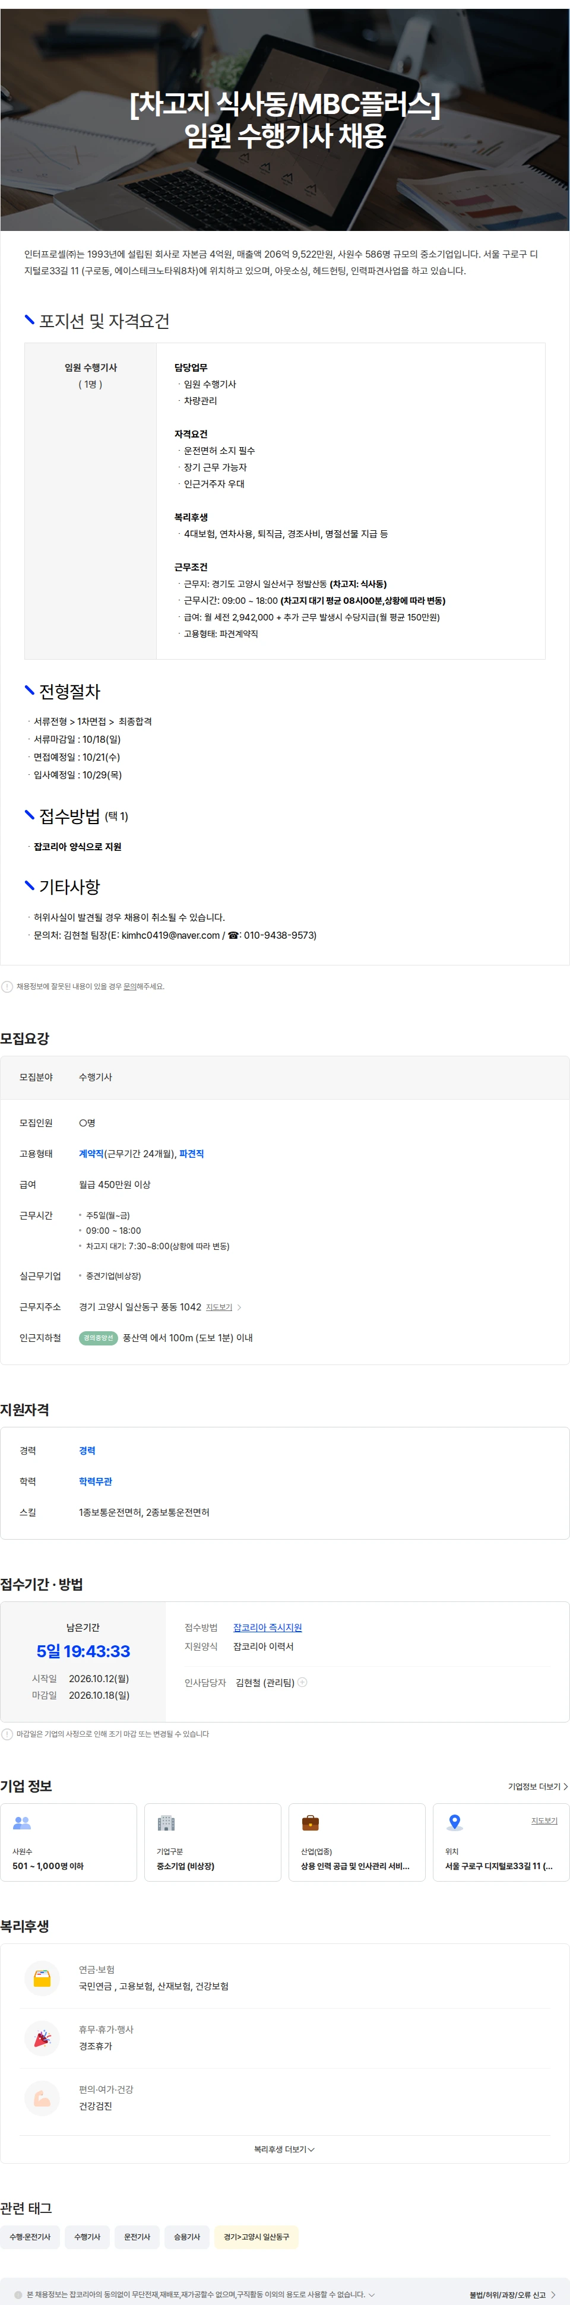Select the 수행기사 tag
Viewport: 570px width, 2305px height.
pos(87,2237)
